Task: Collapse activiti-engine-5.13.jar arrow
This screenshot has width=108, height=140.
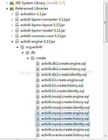Action: (x=12, y=42)
